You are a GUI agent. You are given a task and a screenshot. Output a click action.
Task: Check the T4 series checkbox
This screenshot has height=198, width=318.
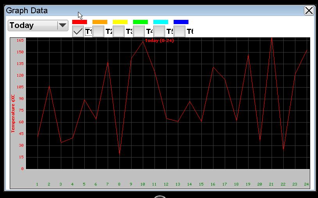point(139,32)
